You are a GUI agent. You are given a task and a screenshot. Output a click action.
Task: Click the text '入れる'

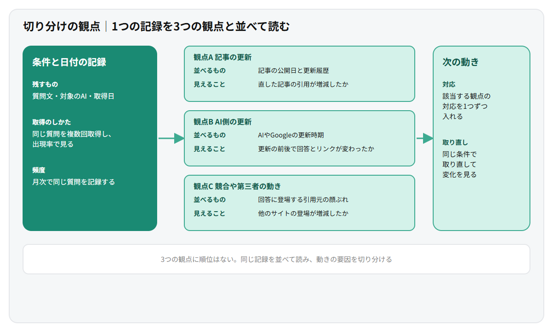click(453, 117)
